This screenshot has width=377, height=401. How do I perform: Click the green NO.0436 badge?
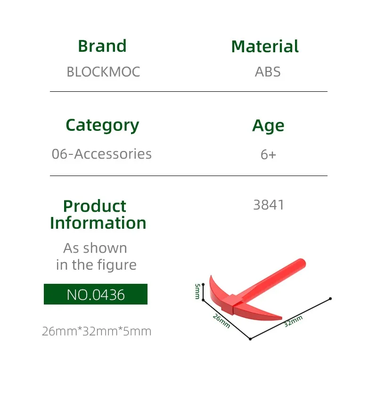[96, 295]
